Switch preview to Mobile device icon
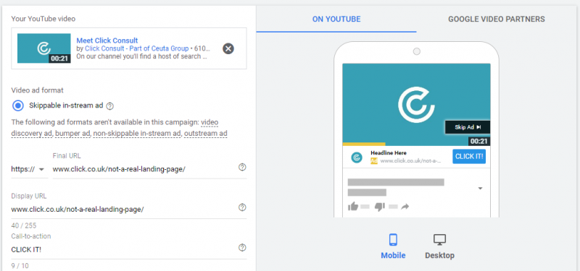 click(393, 240)
